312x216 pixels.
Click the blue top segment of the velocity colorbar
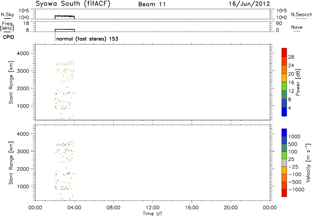coord(284,133)
